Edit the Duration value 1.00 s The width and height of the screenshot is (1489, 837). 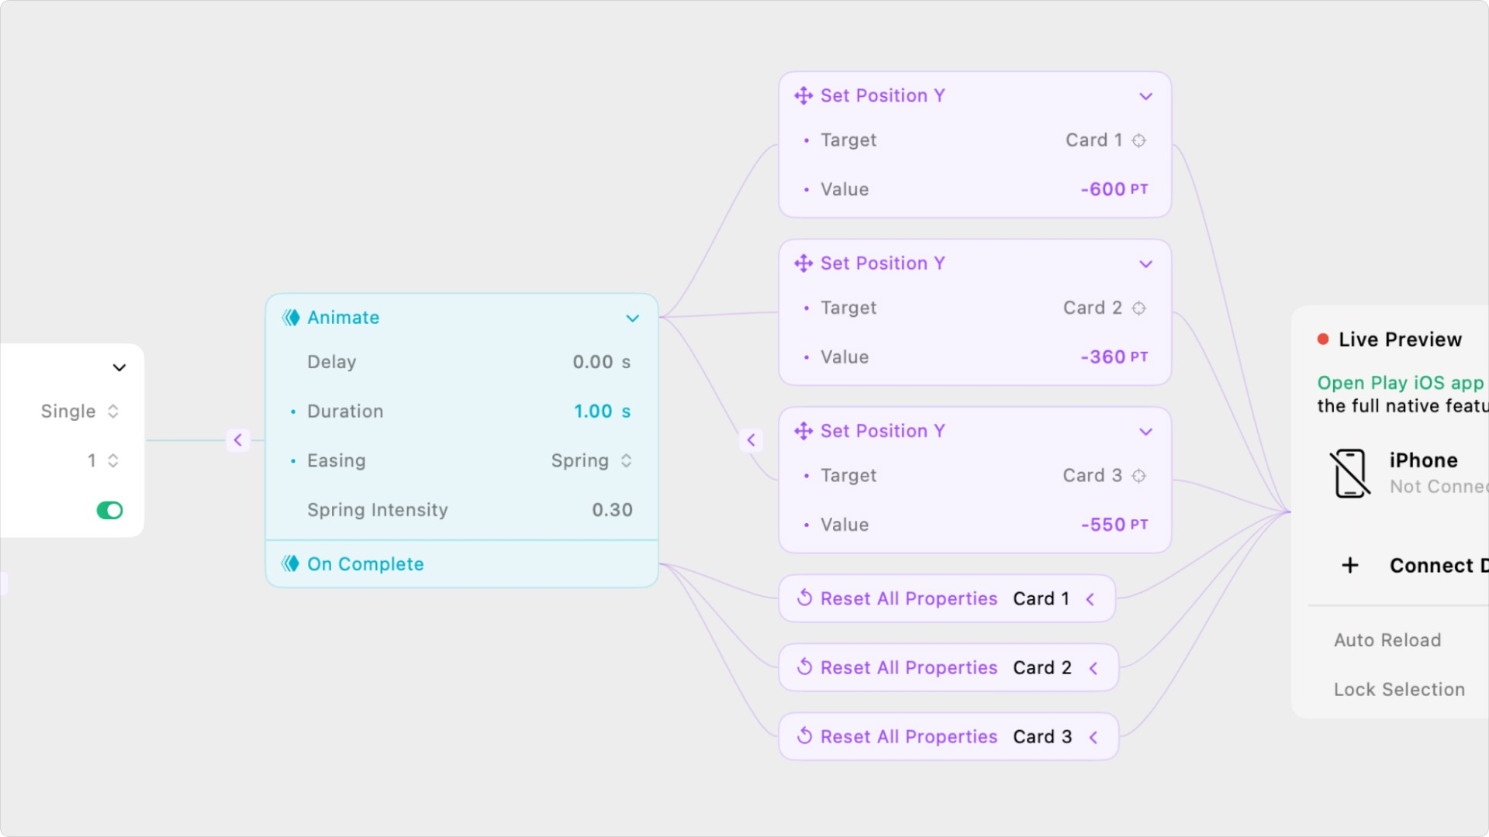coord(602,412)
